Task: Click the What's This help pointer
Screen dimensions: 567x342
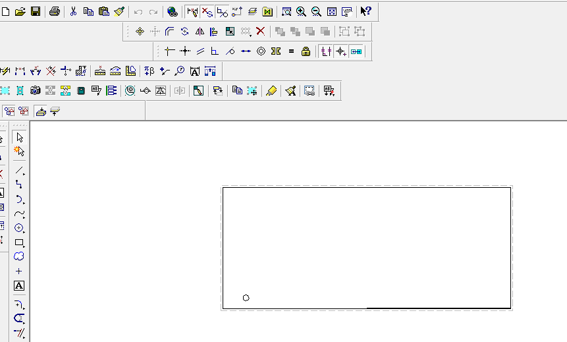Action: click(366, 12)
